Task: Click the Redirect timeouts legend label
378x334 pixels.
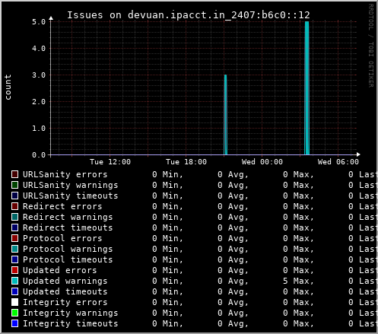Action: coord(68,227)
